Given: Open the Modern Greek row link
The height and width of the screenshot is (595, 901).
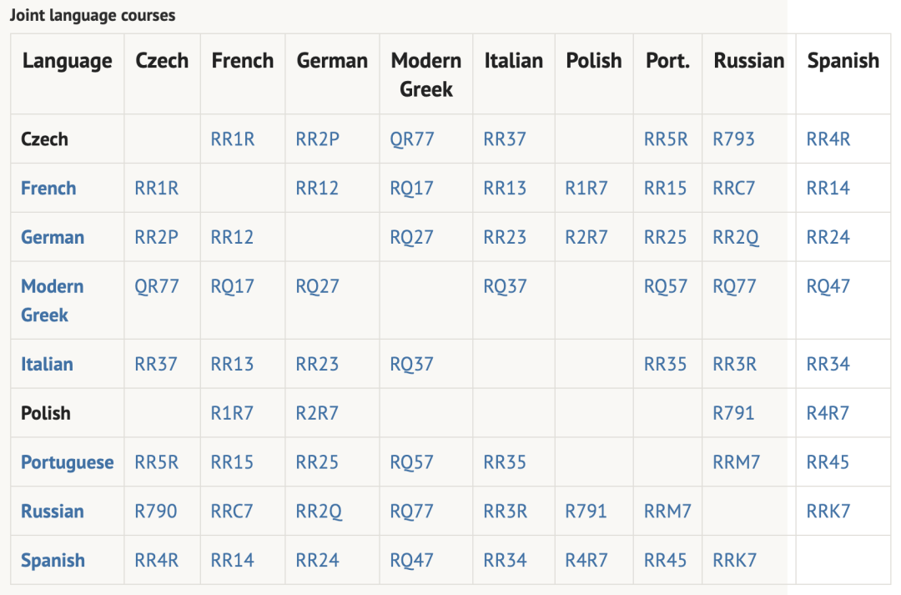Looking at the screenshot, I should coord(53,300).
